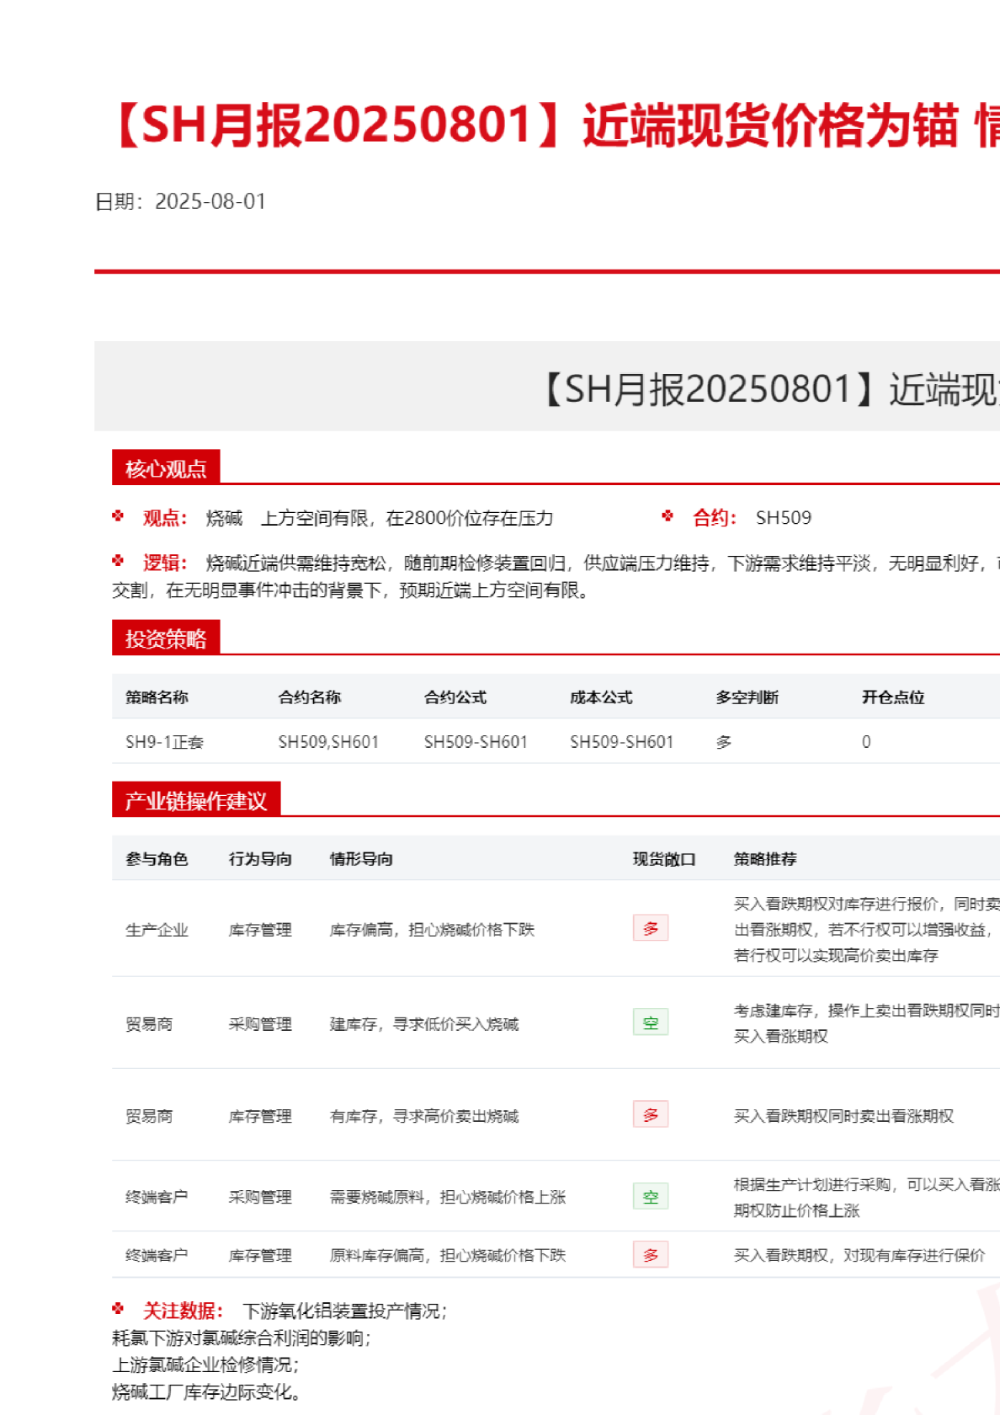Image resolution: width=1000 pixels, height=1415 pixels.
Task: Click the red SH月报20250801 main title
Action: point(556,125)
